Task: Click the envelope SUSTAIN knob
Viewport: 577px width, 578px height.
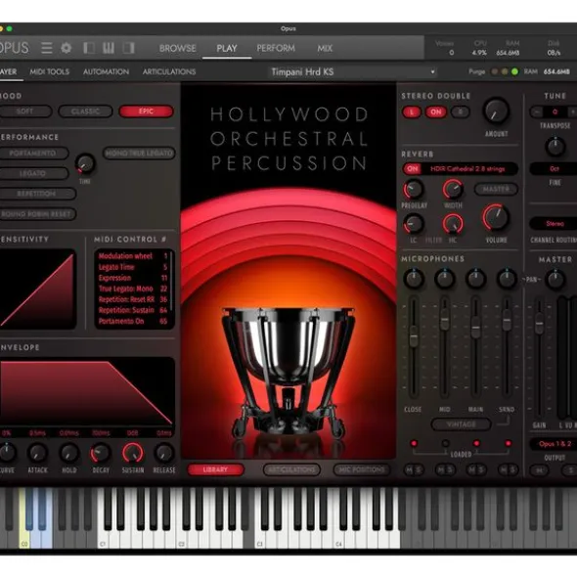Action: (x=133, y=453)
